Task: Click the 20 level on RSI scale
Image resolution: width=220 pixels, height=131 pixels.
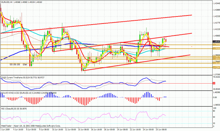Action: [214, 123]
